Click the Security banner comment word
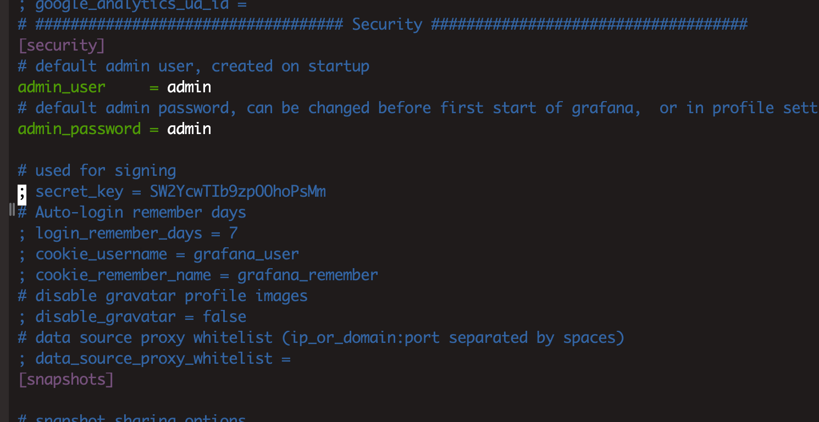This screenshot has height=422, width=819. pos(387,24)
